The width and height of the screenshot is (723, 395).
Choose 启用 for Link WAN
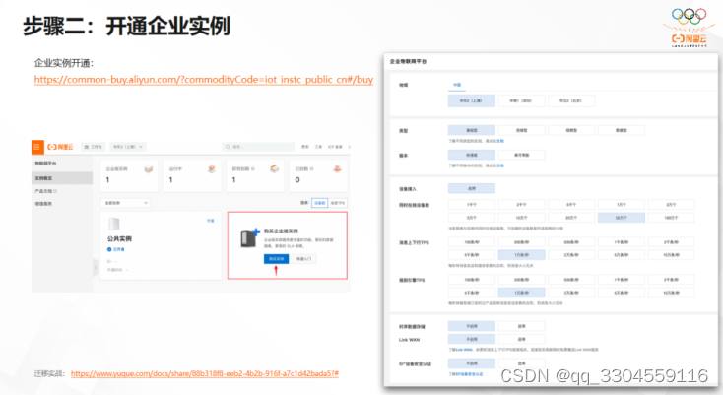click(521, 339)
